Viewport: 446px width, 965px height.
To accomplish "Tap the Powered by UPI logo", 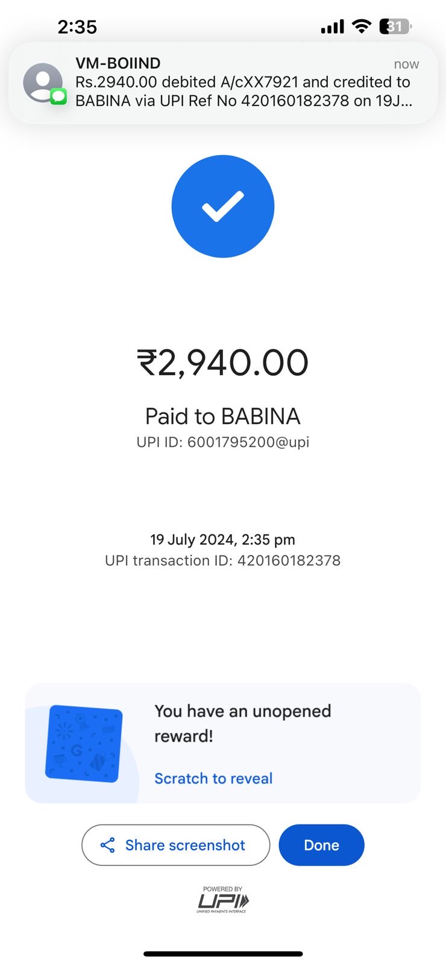I will click(x=223, y=899).
